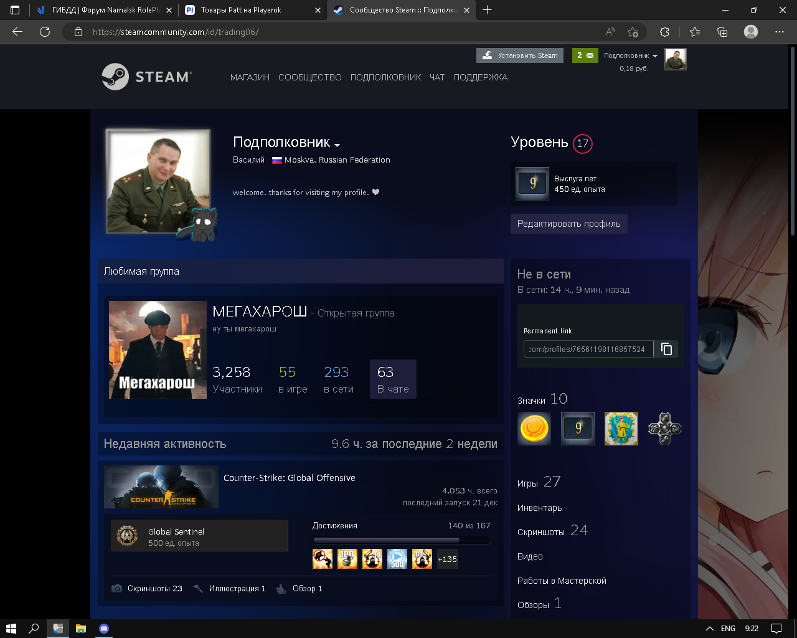Open the browser profile avatar icon
The image size is (797, 638).
751,32
